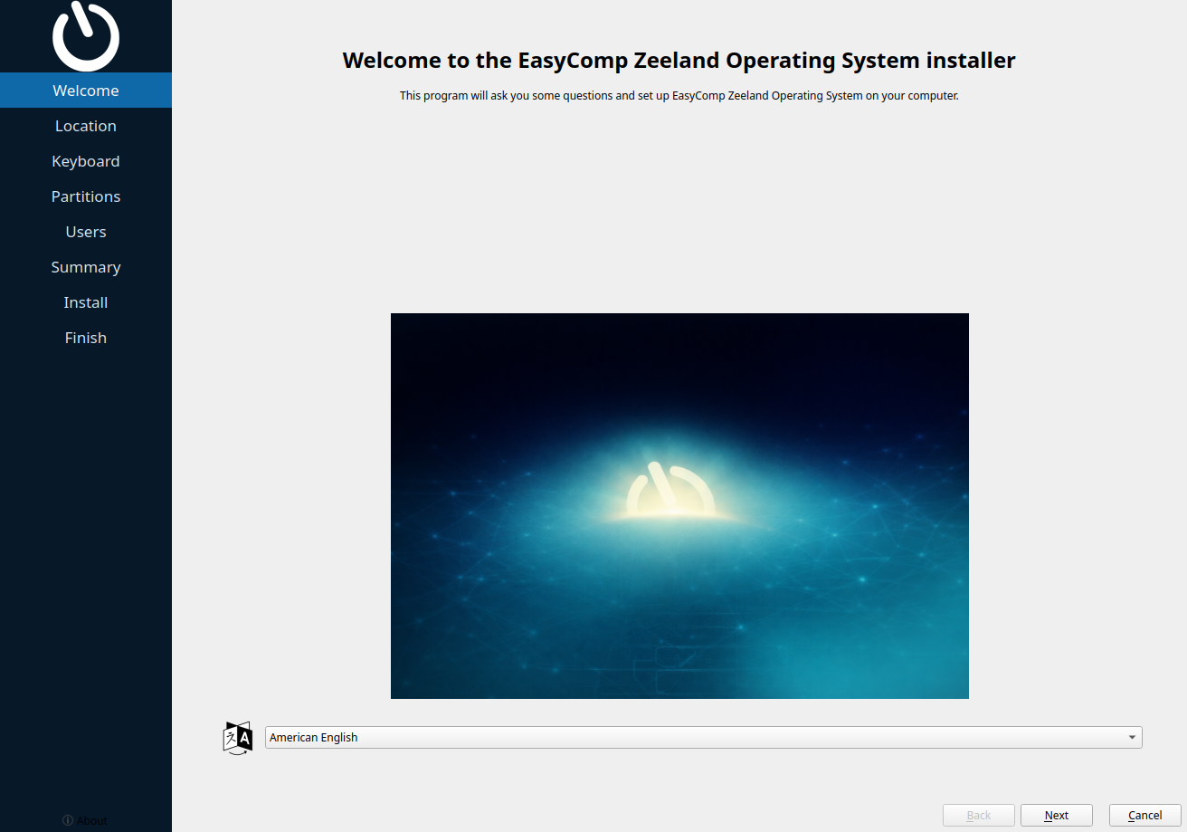This screenshot has height=832, width=1187.
Task: Select the Partitions step in sidebar
Action: click(86, 196)
